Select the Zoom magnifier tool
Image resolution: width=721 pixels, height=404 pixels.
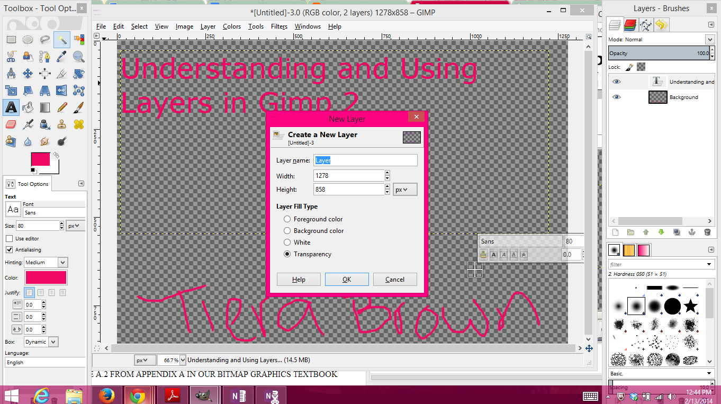(x=79, y=56)
